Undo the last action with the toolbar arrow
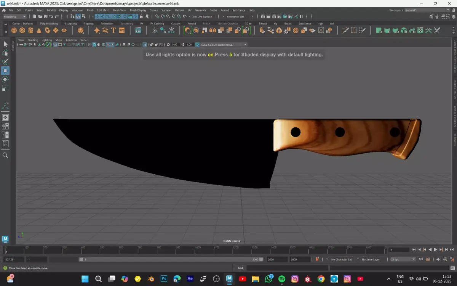Screen dimensions: 457x286 coord(51,16)
